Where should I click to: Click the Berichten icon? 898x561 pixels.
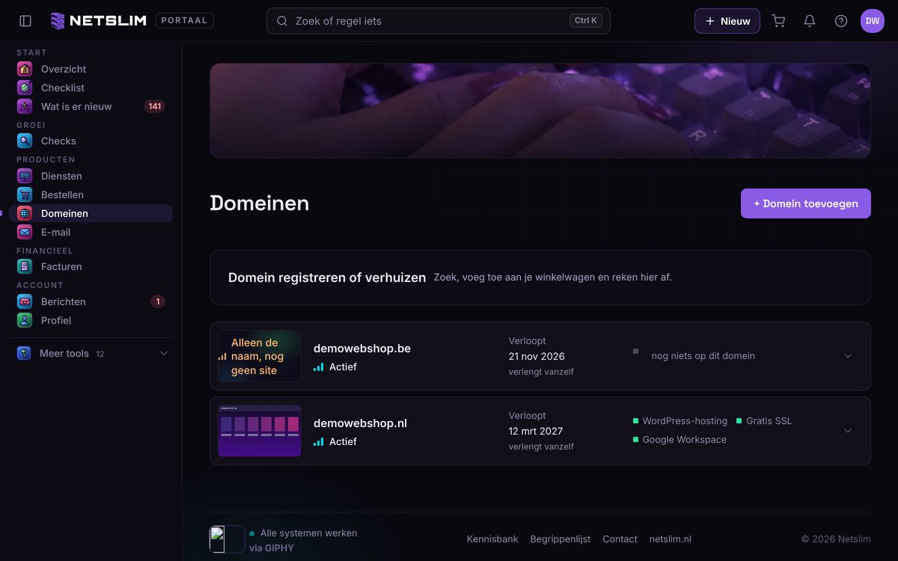[25, 301]
